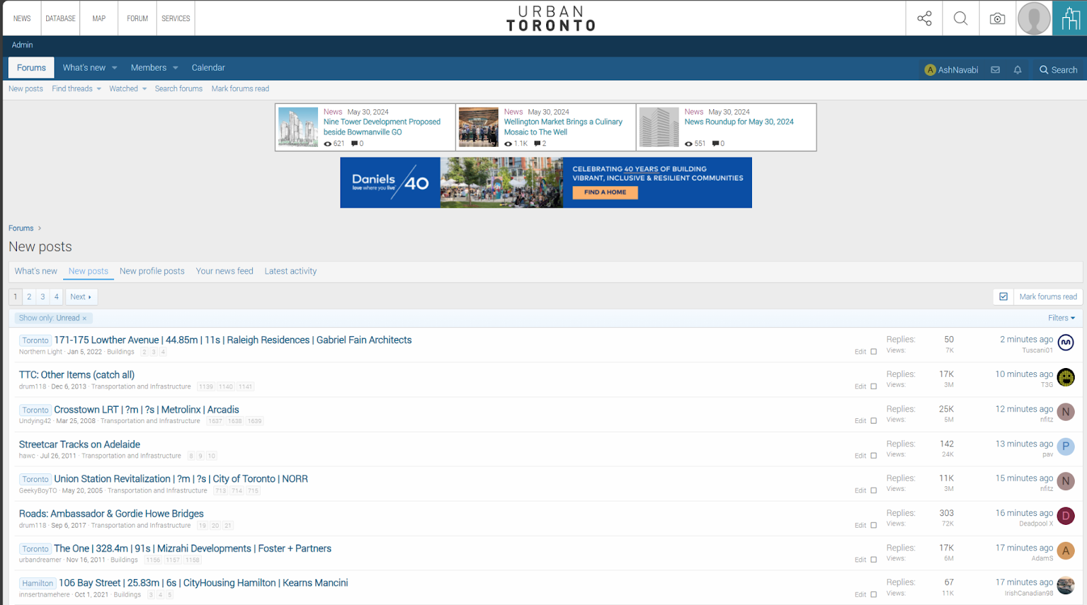Tick checkbox for Union Station Revitalization thread
The image size is (1087, 605).
pyautogui.click(x=874, y=490)
